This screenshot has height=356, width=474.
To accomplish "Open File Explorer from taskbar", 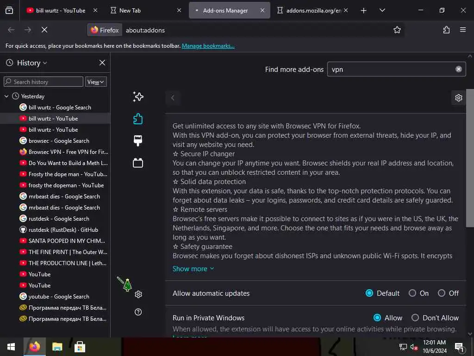I will 57,347.
